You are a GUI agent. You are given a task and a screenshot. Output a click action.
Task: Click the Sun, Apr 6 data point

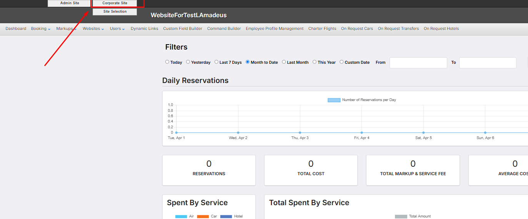coord(485,133)
